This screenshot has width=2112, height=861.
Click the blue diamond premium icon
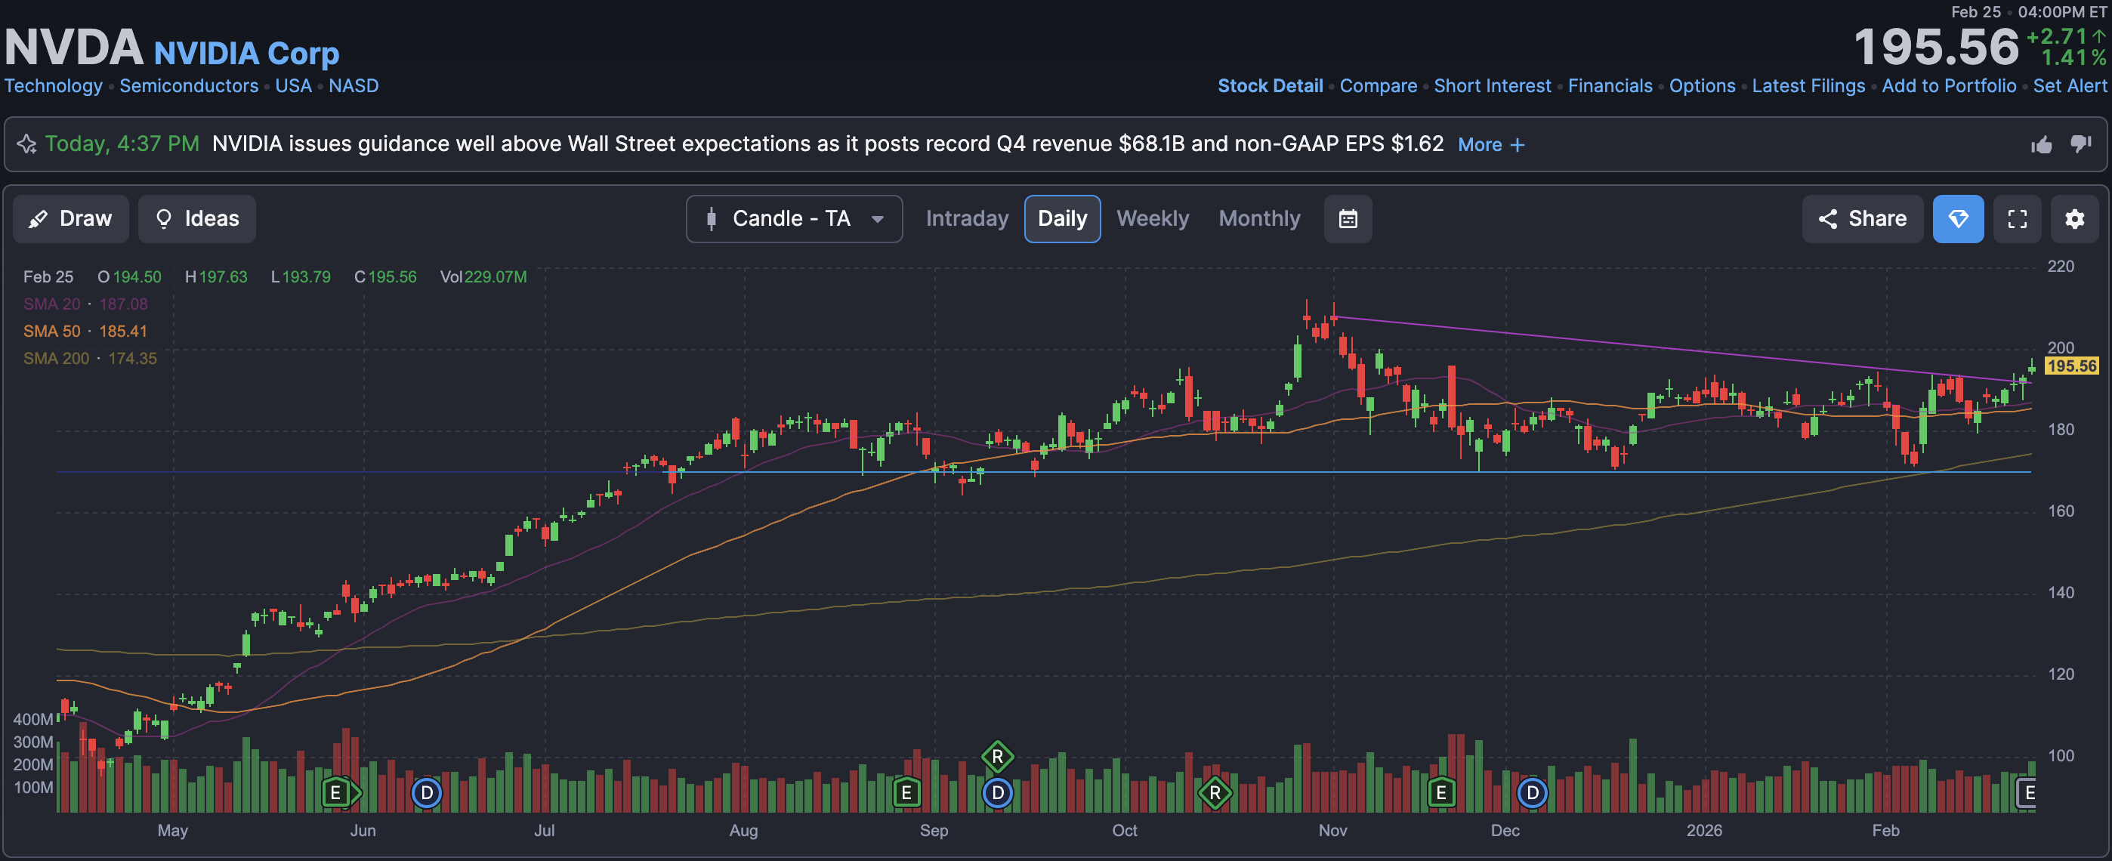[x=1957, y=219]
